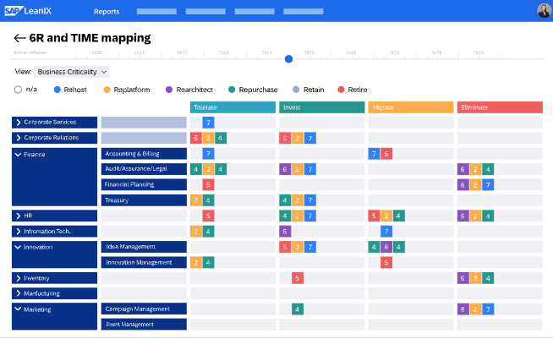The image size is (553, 339).
Task: Expand the Corporate Services category
Action: [18, 123]
